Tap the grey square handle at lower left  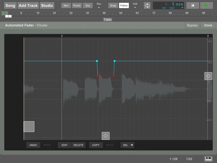coord(29,127)
